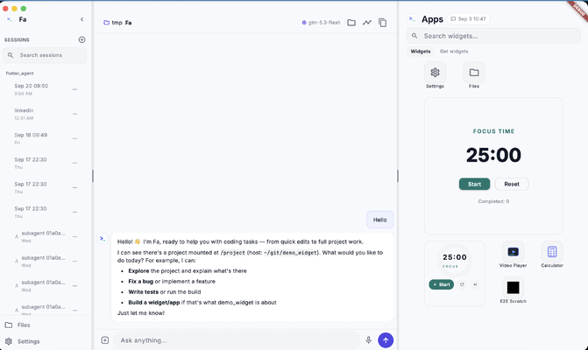Open the activity chart icon in the chat header
Viewport: 588px width, 350px height.
pos(367,23)
